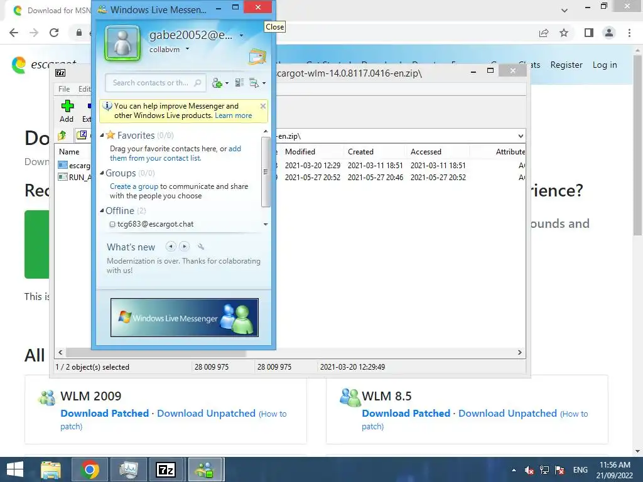Click the 7-Zip horizontal scrollbar right arrow
This screenshot has height=482, width=643.
519,353
